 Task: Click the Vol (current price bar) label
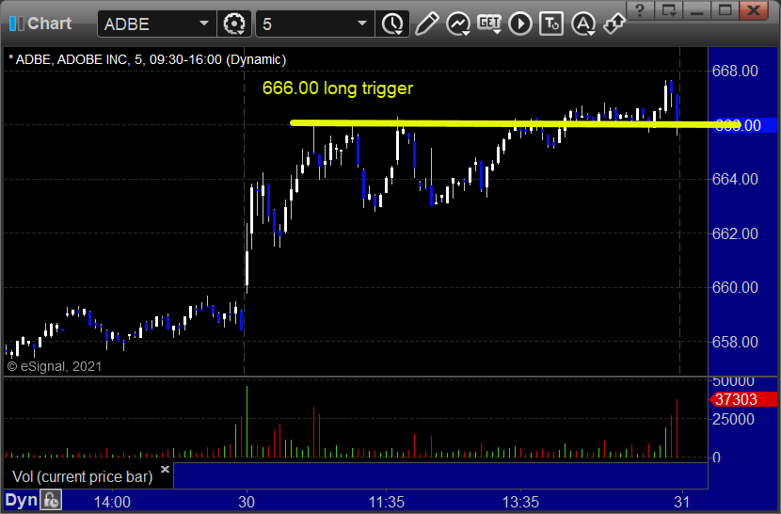pyautogui.click(x=82, y=476)
